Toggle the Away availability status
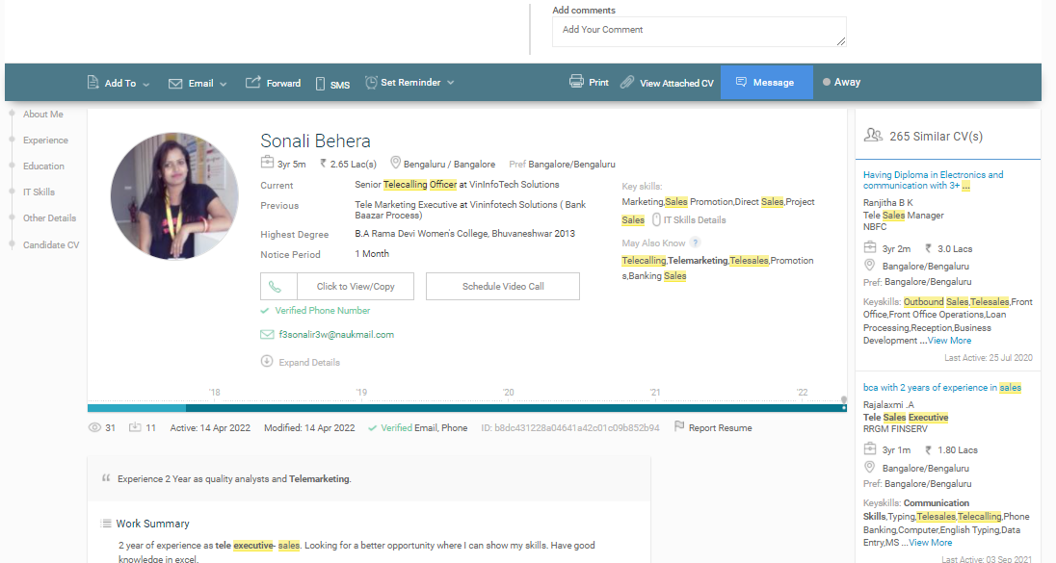Screen dimensions: 1056x563 coord(839,82)
